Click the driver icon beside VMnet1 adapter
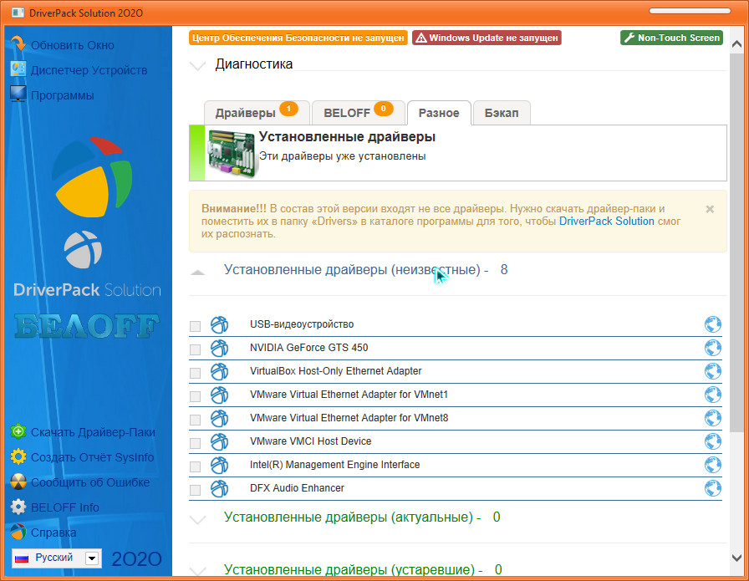The height and width of the screenshot is (581, 749). [x=219, y=395]
